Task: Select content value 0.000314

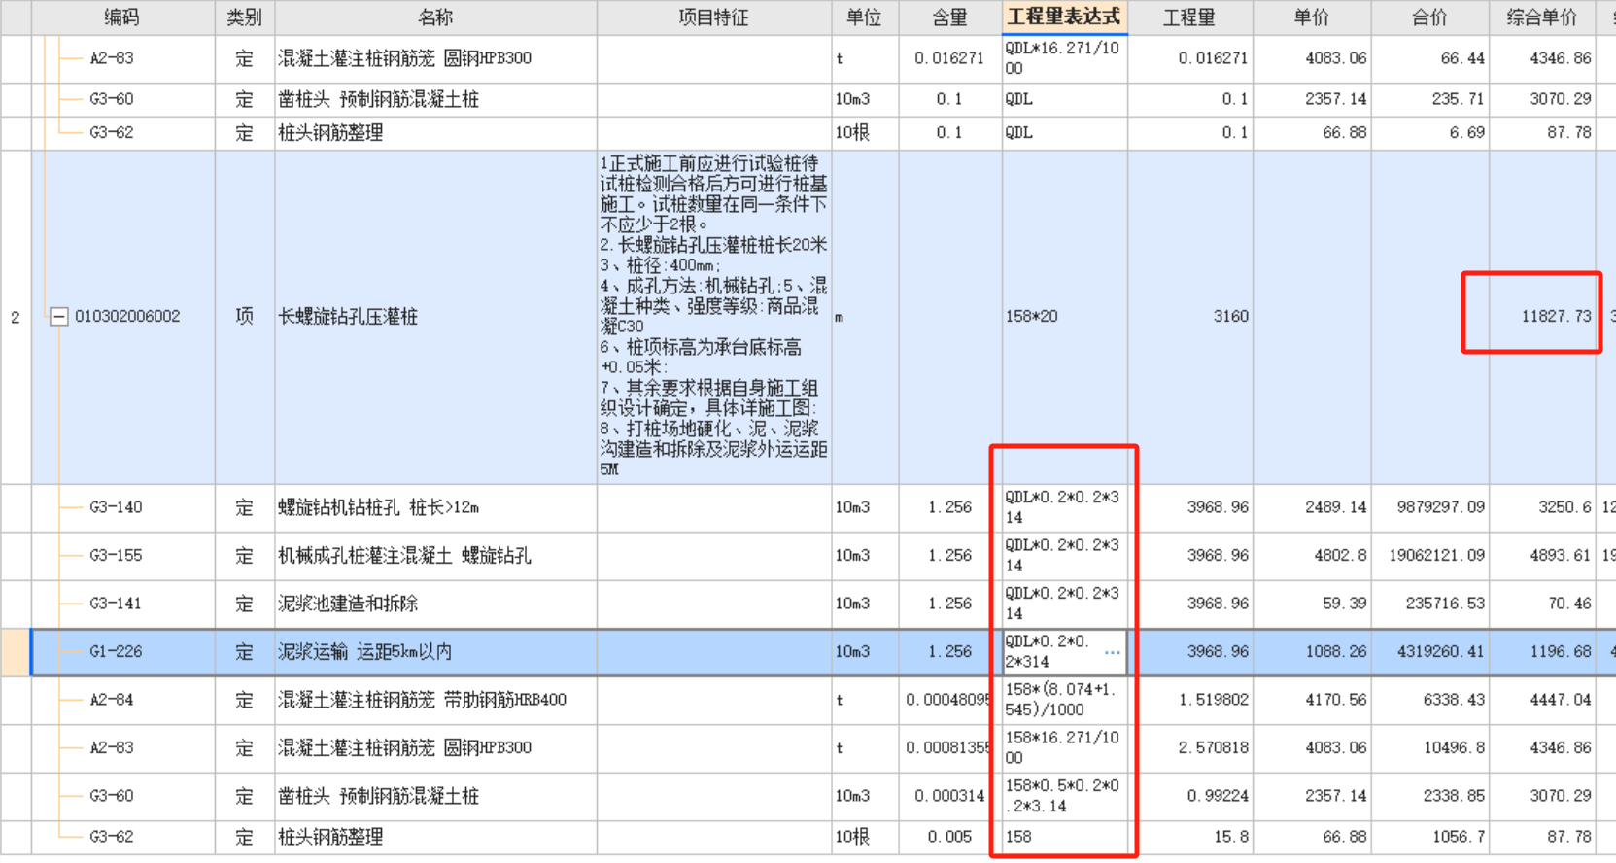Action: (950, 796)
